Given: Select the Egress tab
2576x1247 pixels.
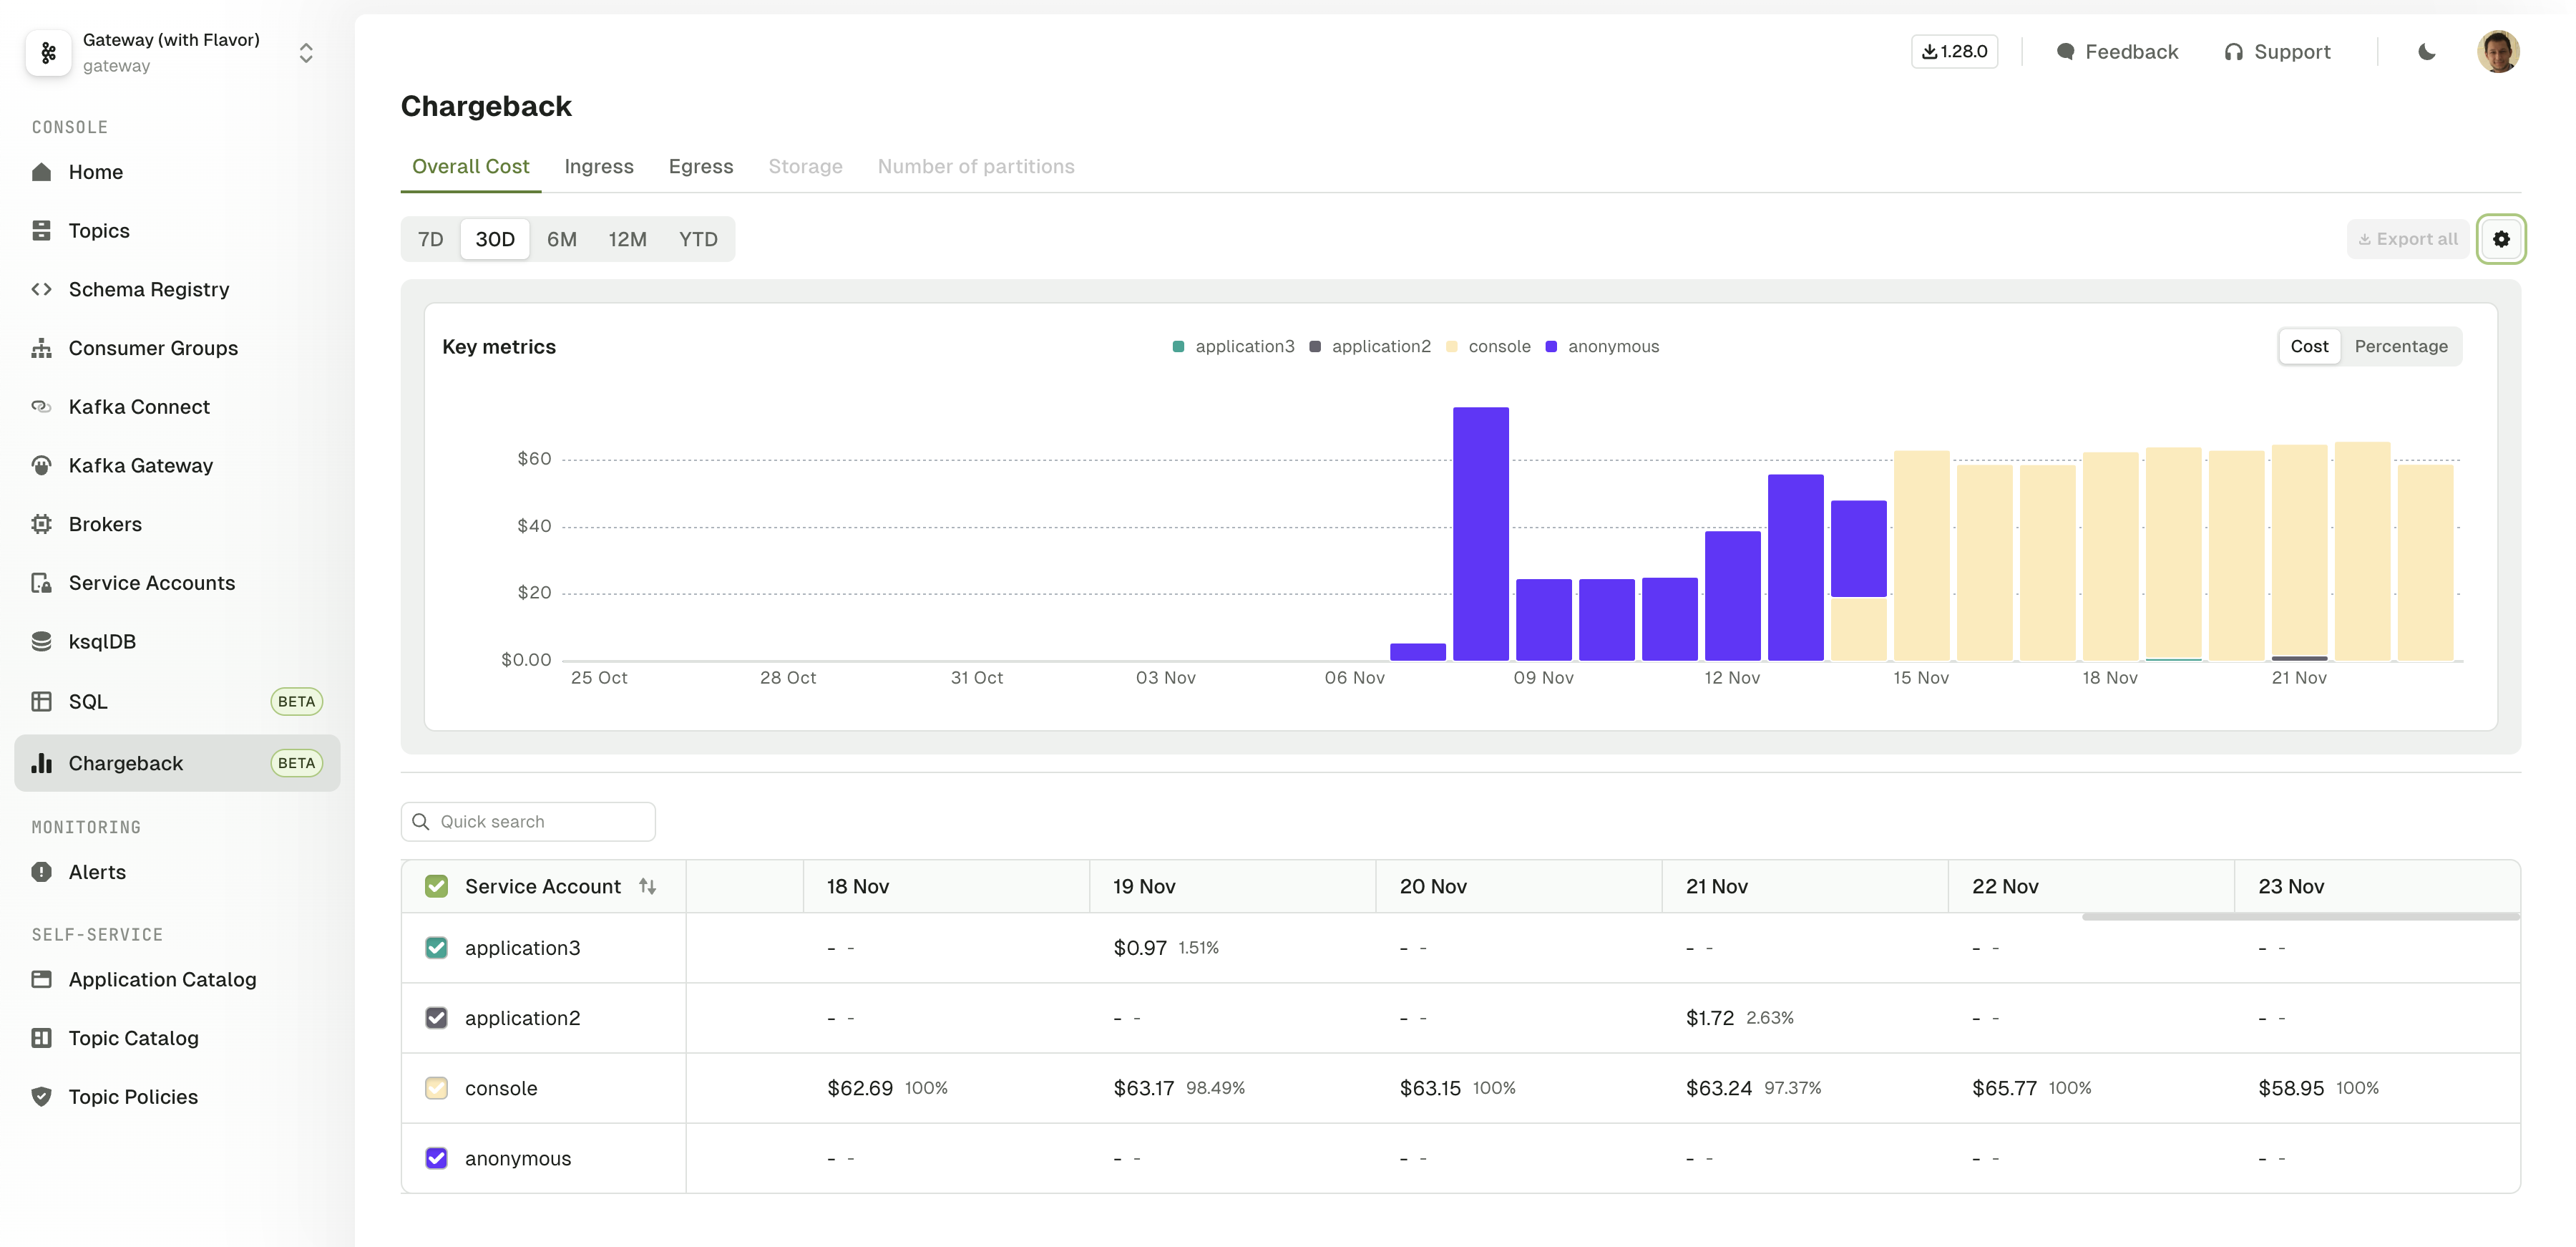Looking at the screenshot, I should (700, 166).
